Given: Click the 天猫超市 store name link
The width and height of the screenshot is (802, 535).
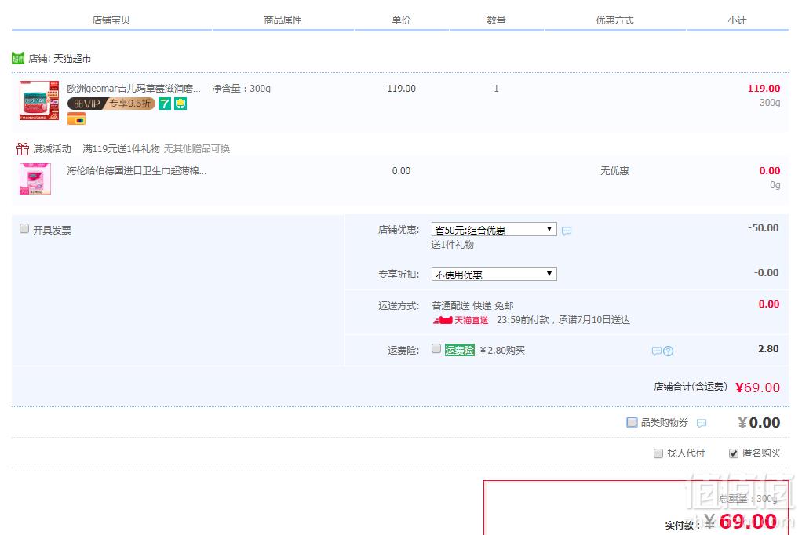Looking at the screenshot, I should [72, 59].
